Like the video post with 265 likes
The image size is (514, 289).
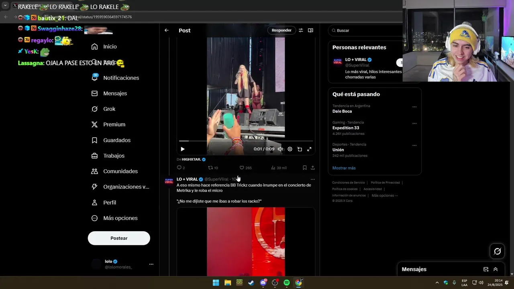(x=245, y=168)
